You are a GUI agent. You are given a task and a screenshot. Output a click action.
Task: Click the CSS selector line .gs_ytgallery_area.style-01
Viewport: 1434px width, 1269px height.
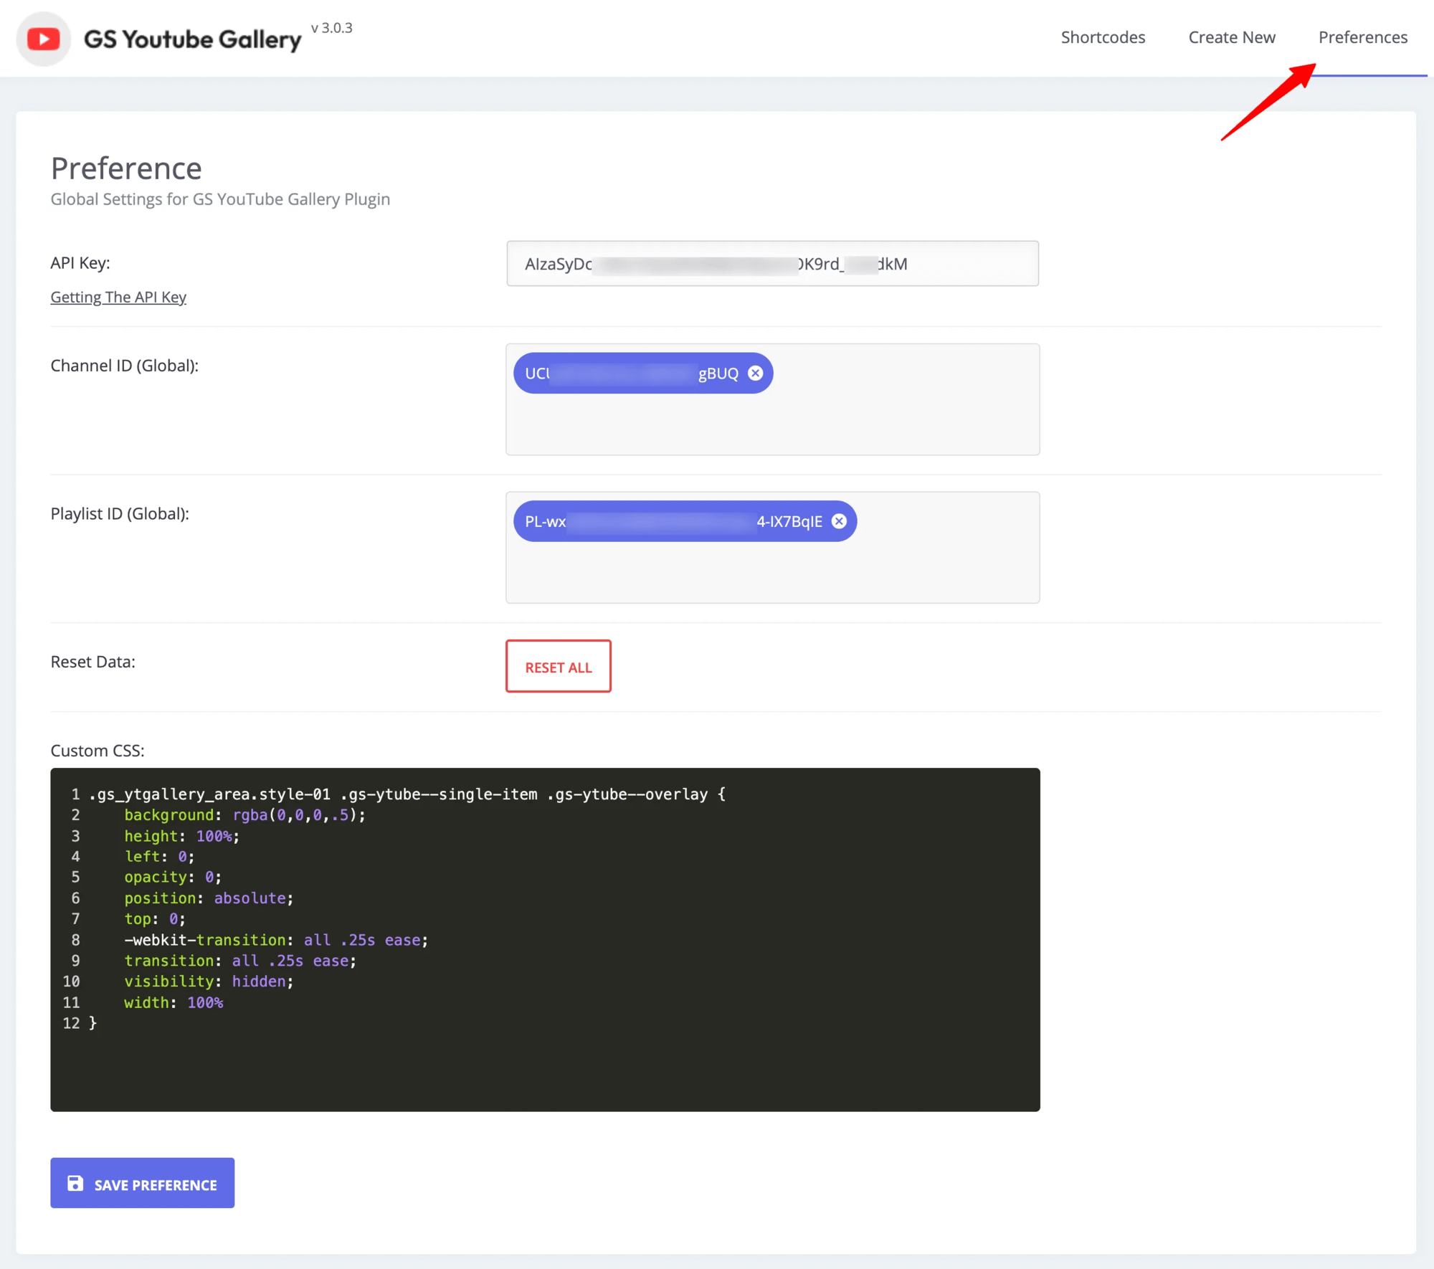click(x=407, y=794)
